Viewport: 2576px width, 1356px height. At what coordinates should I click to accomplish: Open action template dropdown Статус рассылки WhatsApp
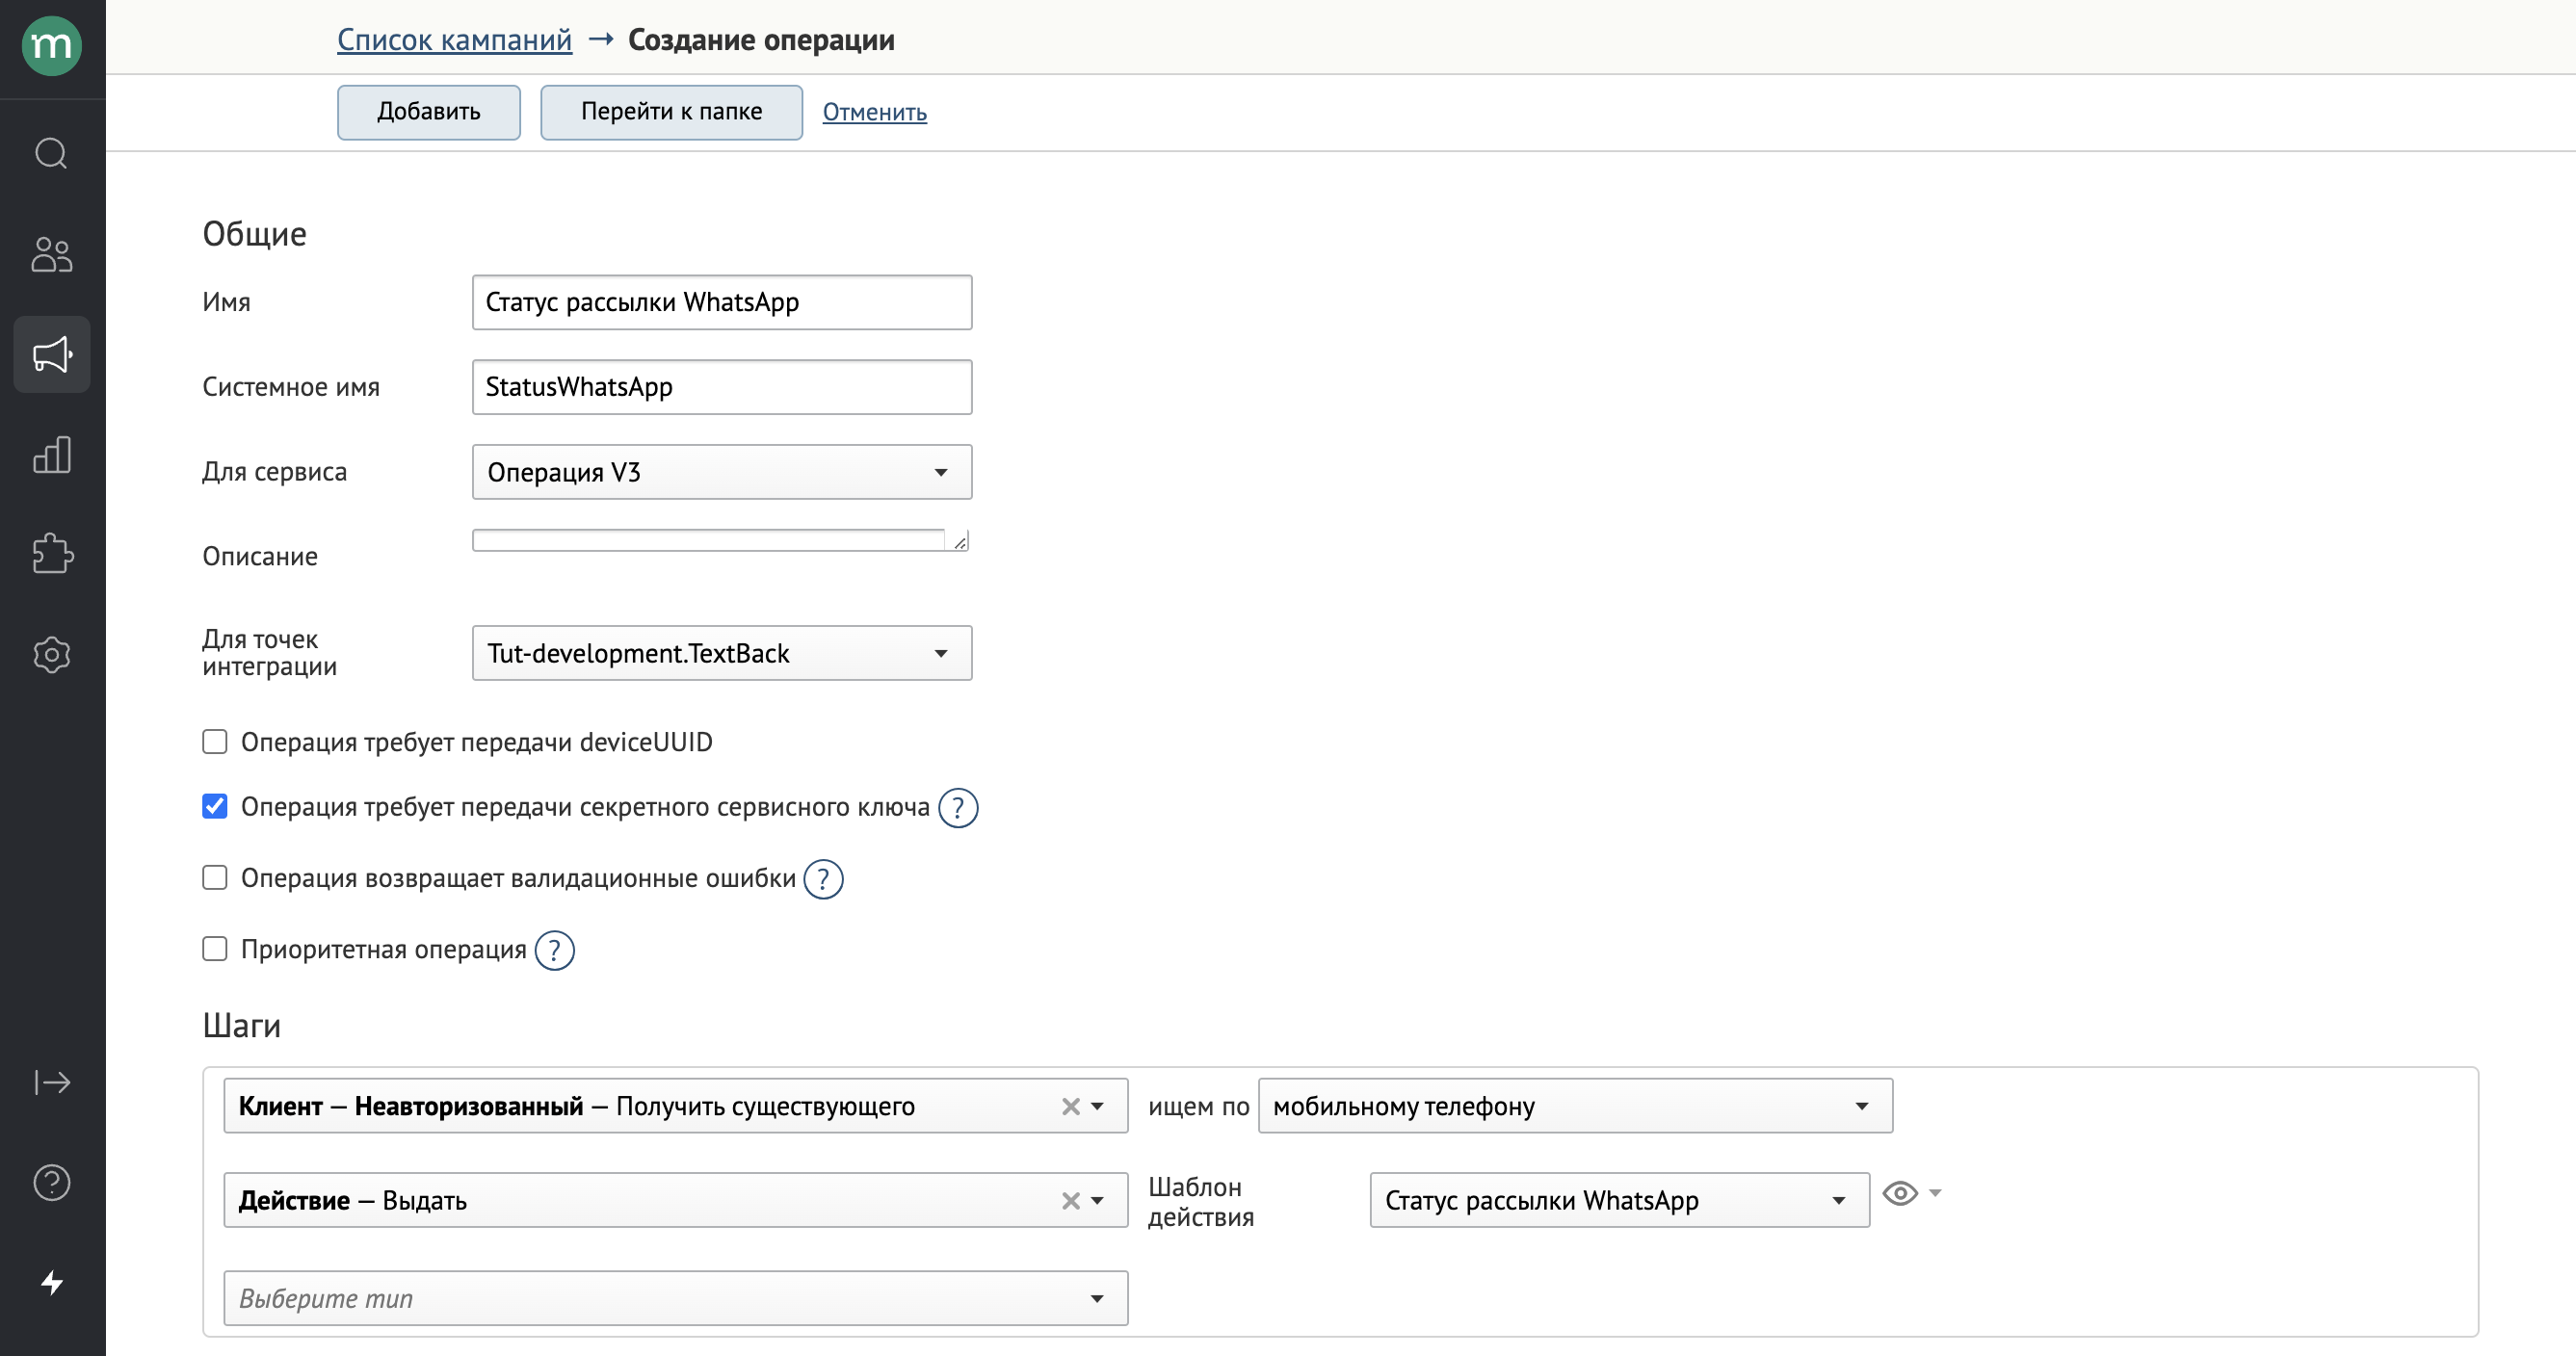point(1619,1200)
